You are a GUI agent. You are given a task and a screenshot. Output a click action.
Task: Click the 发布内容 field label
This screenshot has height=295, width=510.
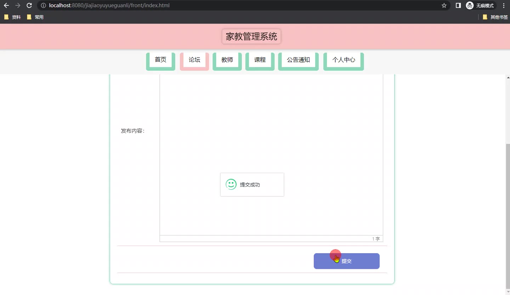point(133,131)
